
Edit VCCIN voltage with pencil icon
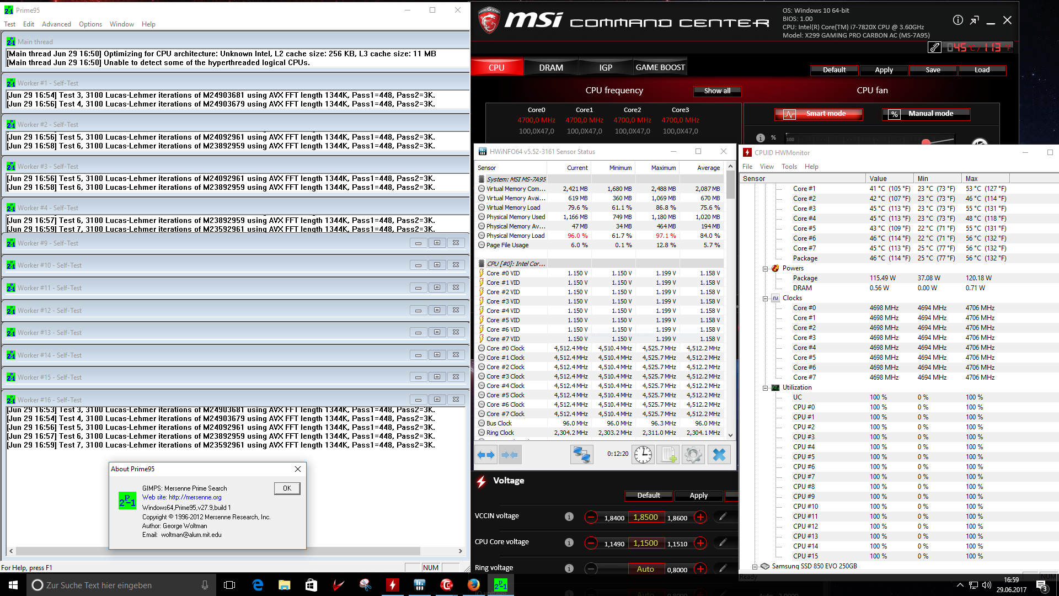point(723,517)
